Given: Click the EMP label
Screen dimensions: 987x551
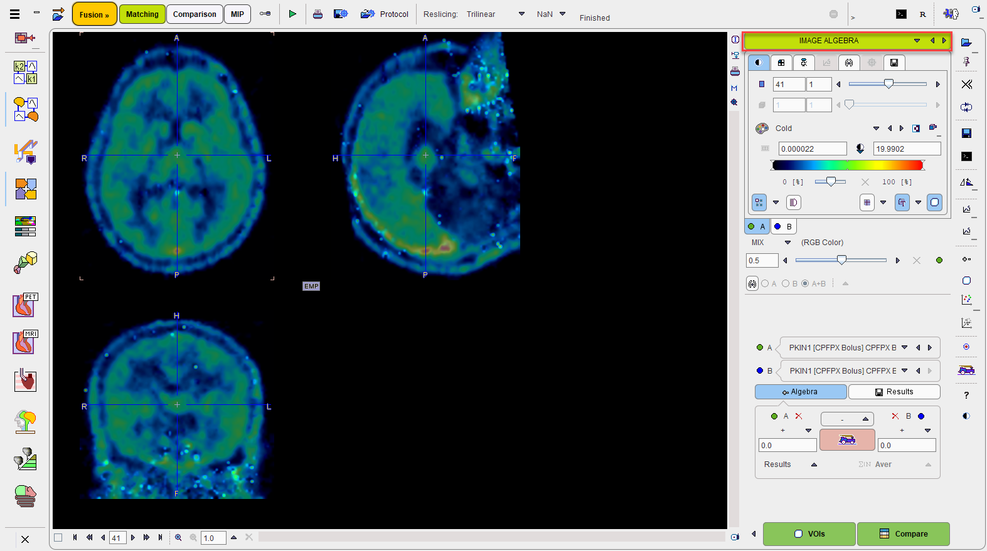Looking at the screenshot, I should 311,286.
